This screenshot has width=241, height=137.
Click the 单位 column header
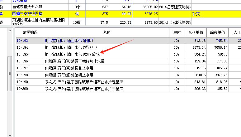(177, 32)
